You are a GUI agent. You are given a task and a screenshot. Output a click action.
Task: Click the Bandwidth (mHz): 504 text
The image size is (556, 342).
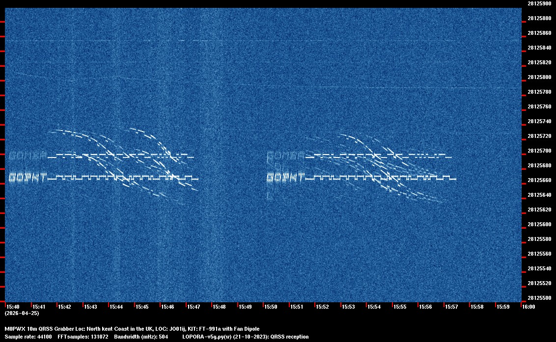[141, 337]
